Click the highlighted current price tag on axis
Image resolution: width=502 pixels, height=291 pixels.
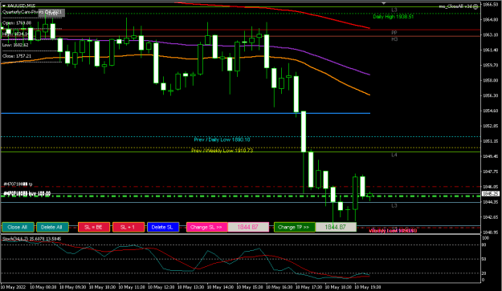[491, 194]
